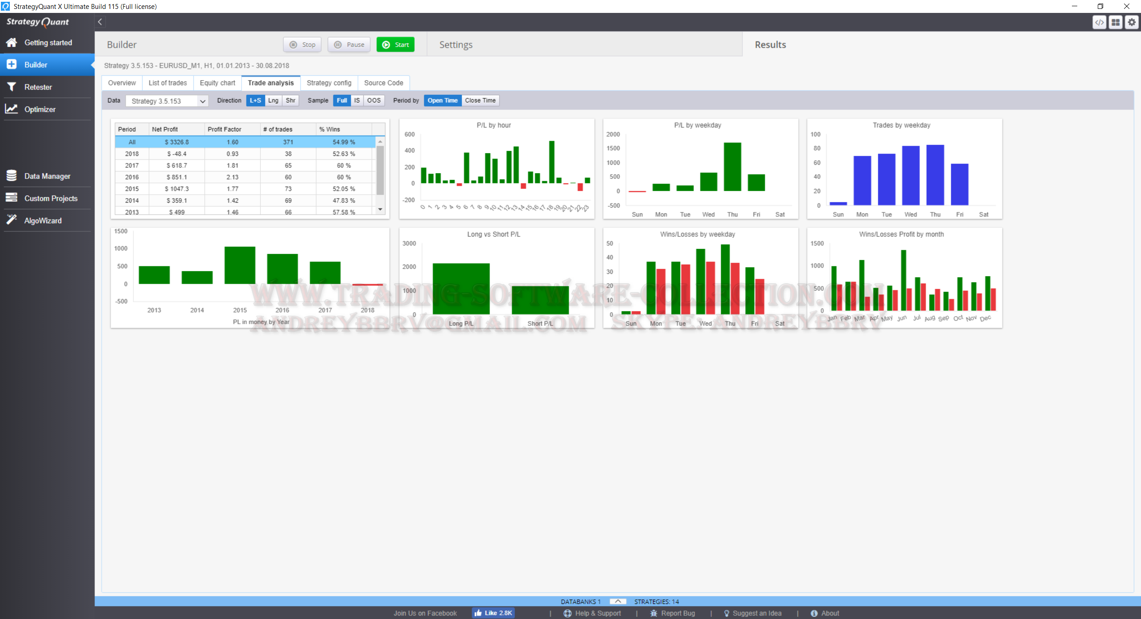The image size is (1141, 619).
Task: Expand the databanks panel arrow in status bar
Action: [x=618, y=601]
